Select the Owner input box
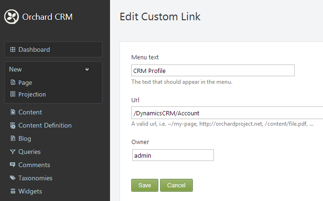Image resolution: width=323 pixels, height=201 pixels. click(173, 155)
